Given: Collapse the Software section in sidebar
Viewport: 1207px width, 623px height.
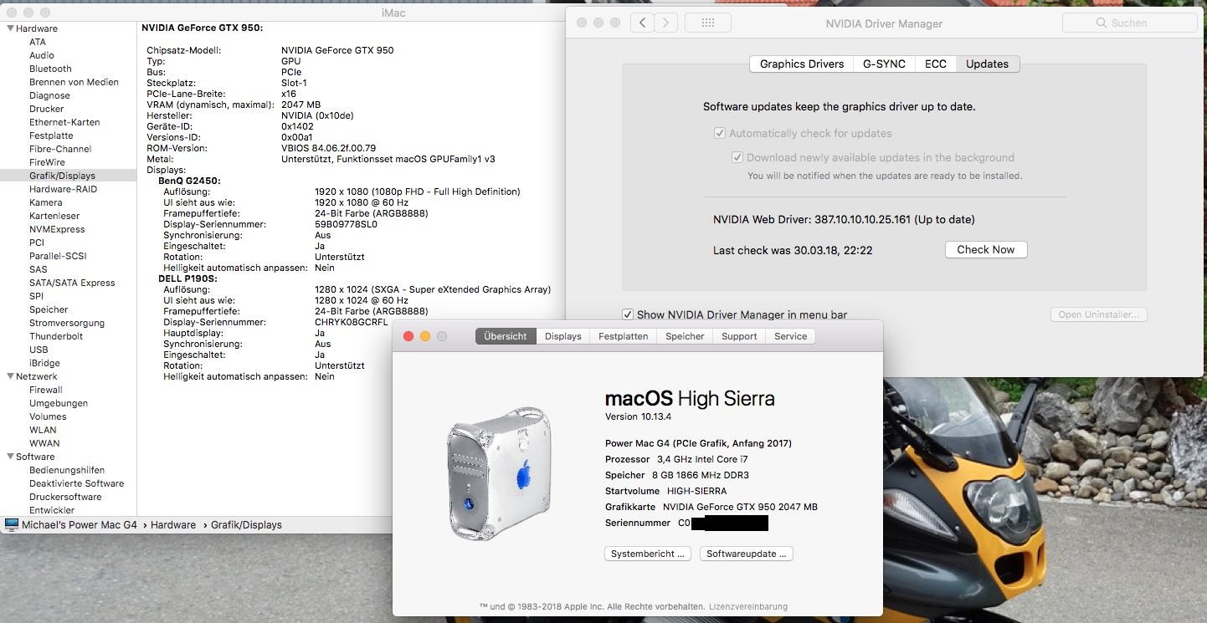Looking at the screenshot, I should tap(9, 457).
